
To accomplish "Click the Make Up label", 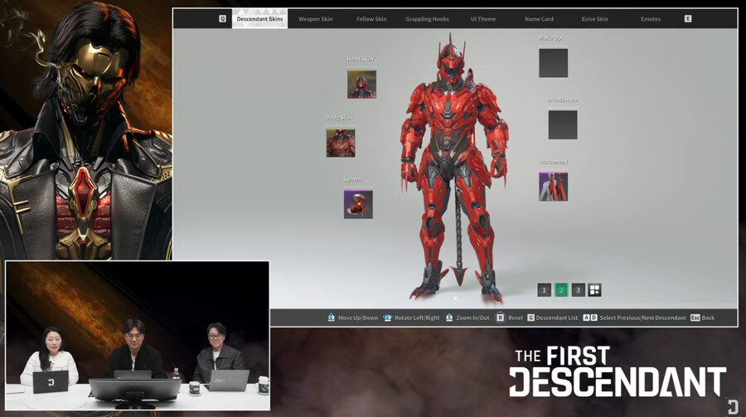I will point(550,37).
